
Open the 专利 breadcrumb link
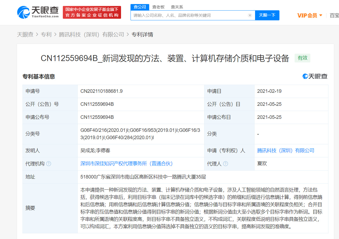(46, 34)
